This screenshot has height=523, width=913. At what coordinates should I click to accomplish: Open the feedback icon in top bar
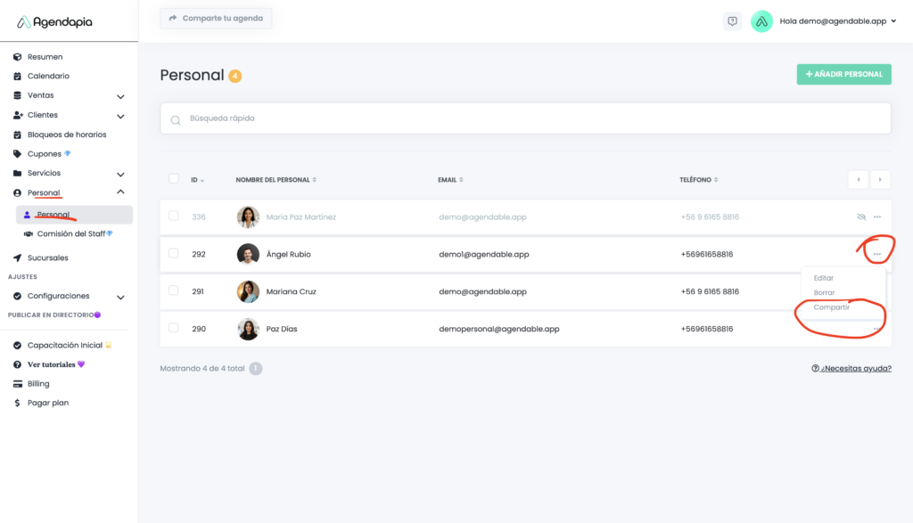[732, 21]
